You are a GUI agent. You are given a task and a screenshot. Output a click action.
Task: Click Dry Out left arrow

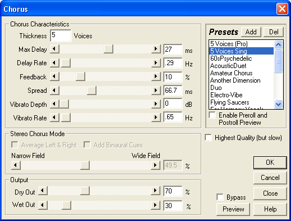(x=43, y=191)
